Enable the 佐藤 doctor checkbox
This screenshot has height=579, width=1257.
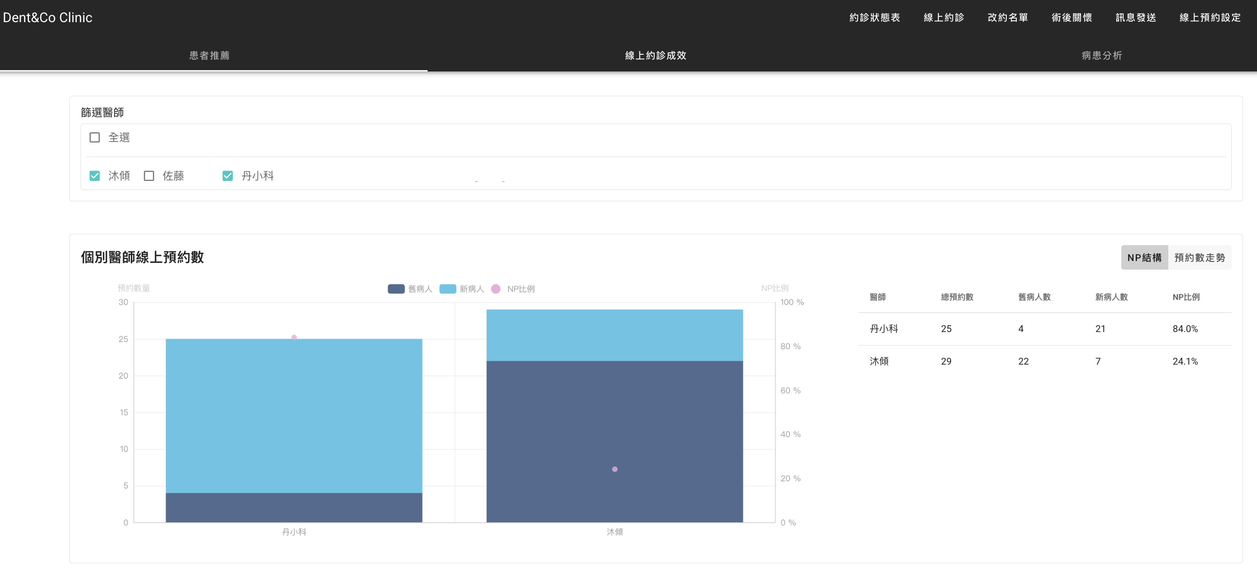point(149,176)
